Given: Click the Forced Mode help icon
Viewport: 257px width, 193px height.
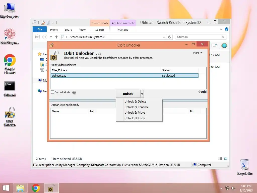Looking at the screenshot, I should [x=74, y=92].
